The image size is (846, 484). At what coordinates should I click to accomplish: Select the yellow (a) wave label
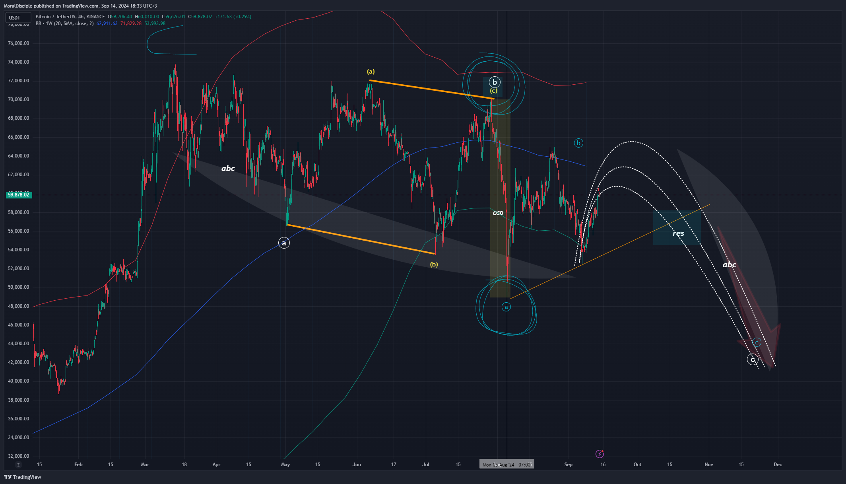coord(371,72)
